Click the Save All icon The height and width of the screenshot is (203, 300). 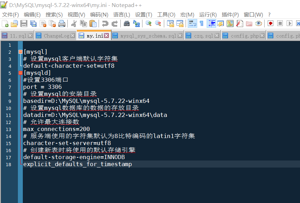tap(33, 24)
